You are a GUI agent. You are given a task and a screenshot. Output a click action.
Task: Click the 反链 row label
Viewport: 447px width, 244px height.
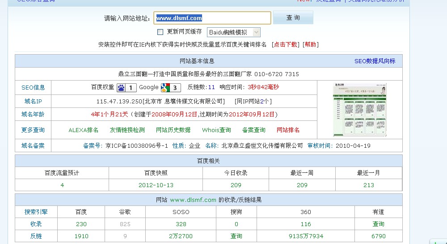(x=36, y=236)
